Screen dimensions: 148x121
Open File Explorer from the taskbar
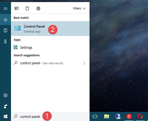pos(106,116)
